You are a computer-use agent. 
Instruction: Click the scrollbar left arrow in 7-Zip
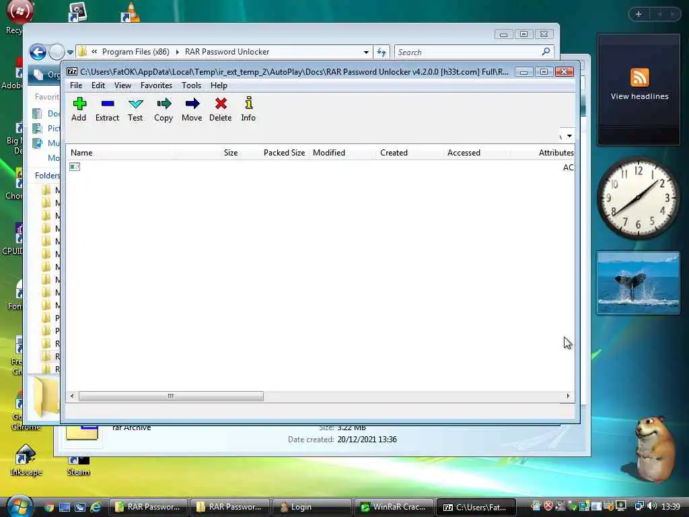click(x=72, y=396)
